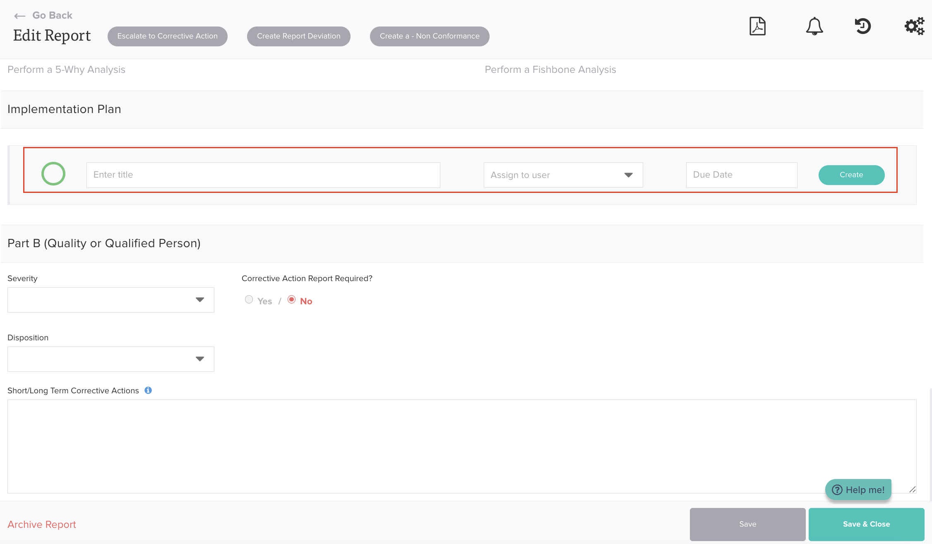The height and width of the screenshot is (544, 932).
Task: Open Perform a Fishbone Analysis
Action: click(x=550, y=70)
